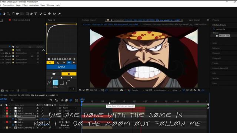237x133 pixels.
Task: Click the current time indicator playhead
Action: coord(82,102)
